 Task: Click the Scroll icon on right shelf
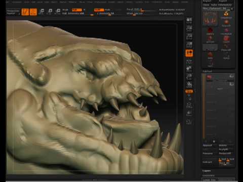coord(189,20)
